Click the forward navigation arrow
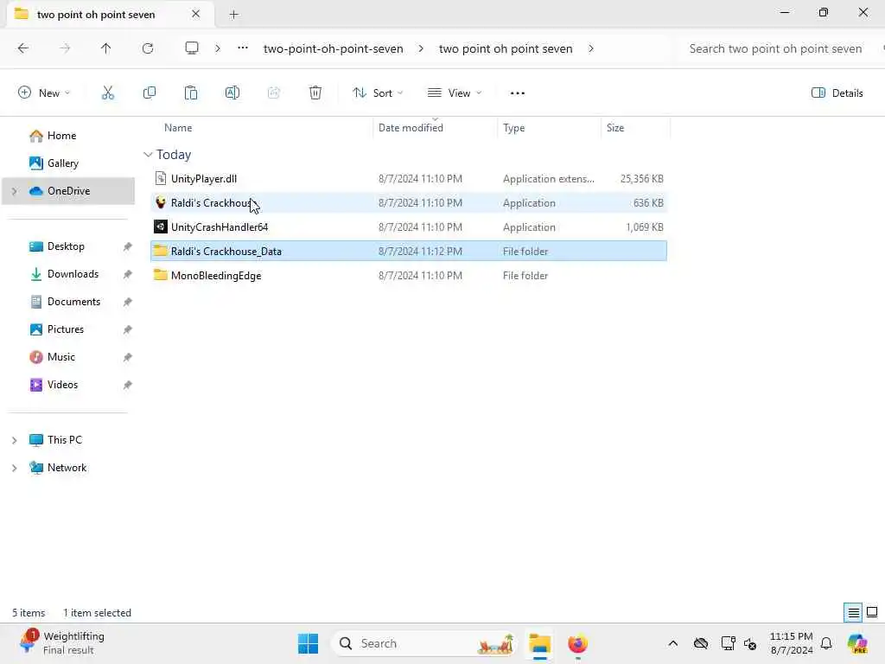 coord(65,48)
